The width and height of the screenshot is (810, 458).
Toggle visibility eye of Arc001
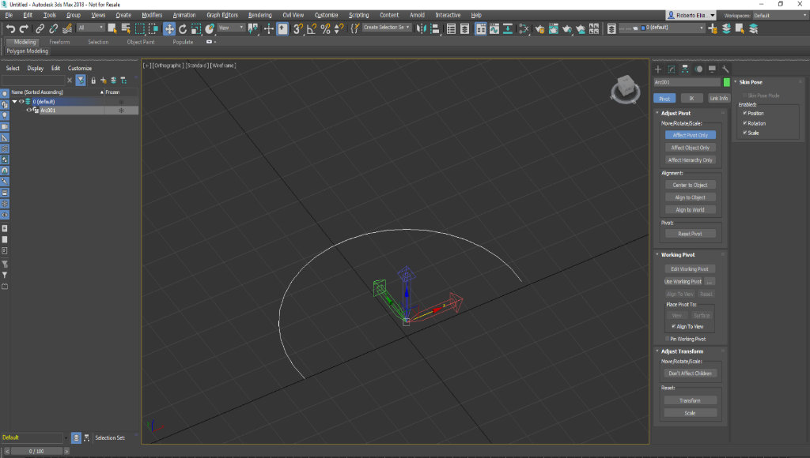[x=29, y=111]
